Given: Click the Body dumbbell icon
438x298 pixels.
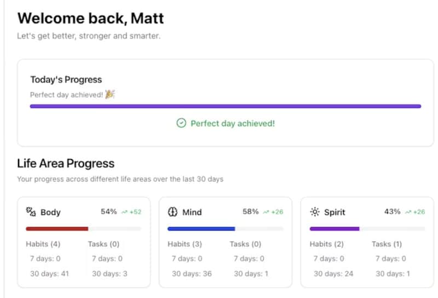Looking at the screenshot, I should coord(31,212).
